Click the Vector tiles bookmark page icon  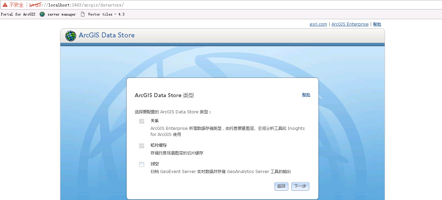pos(82,14)
